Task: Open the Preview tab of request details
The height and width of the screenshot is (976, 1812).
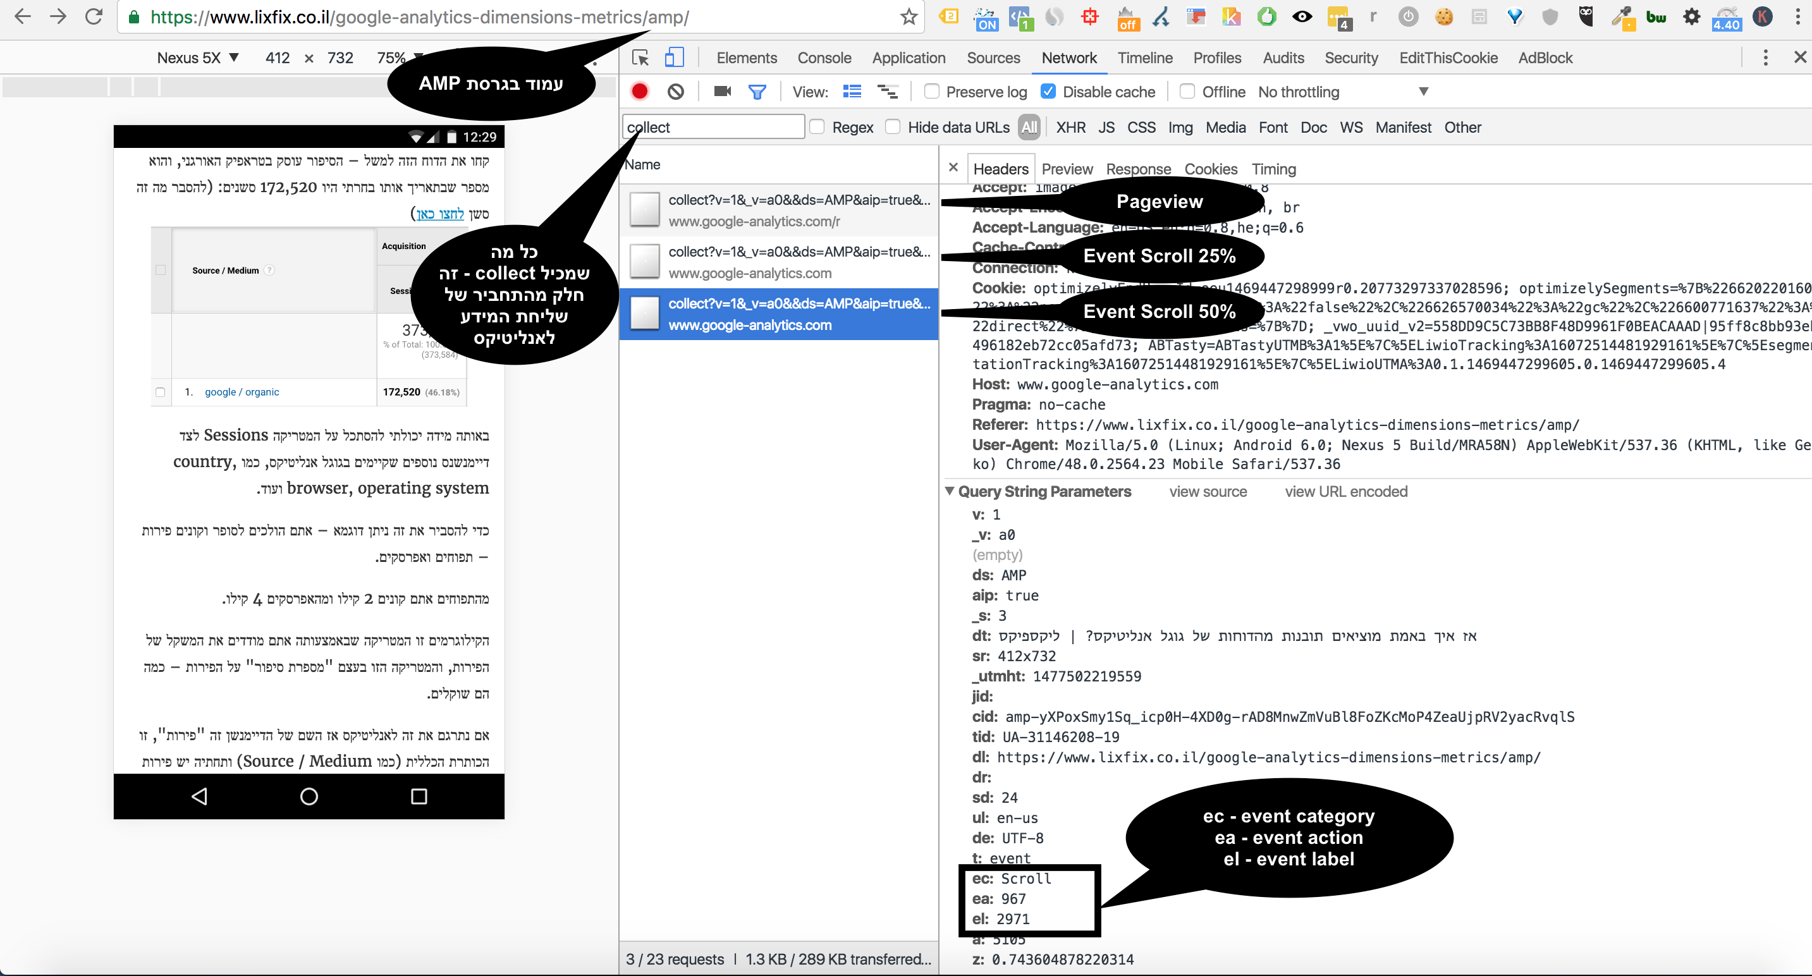Action: pos(1067,169)
